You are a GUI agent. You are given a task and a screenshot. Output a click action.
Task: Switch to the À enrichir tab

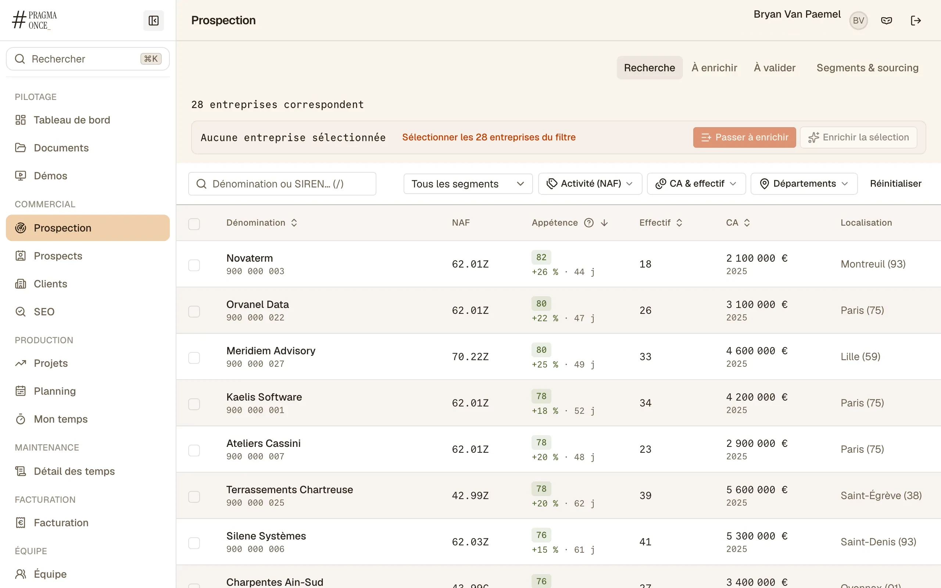click(x=714, y=68)
